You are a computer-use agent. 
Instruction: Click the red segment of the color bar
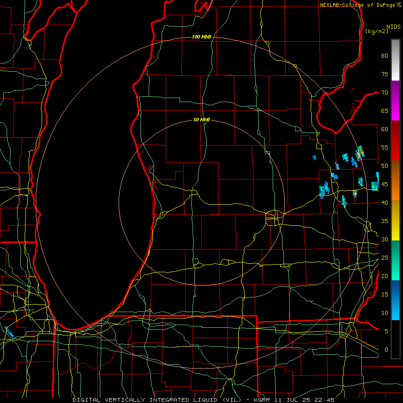tap(395, 140)
